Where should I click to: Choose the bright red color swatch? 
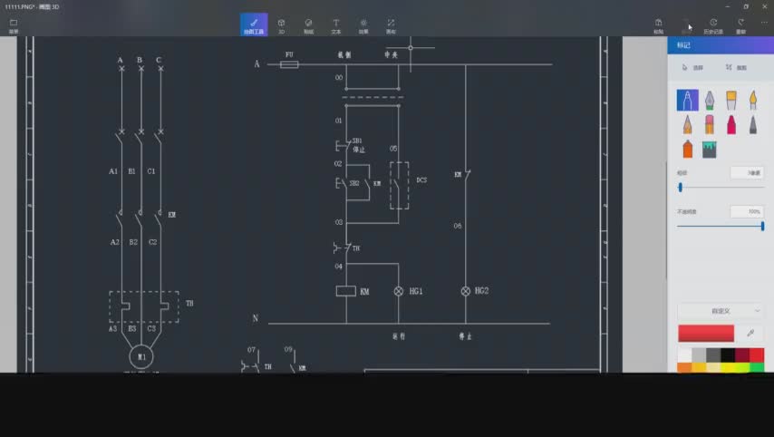pyautogui.click(x=757, y=355)
